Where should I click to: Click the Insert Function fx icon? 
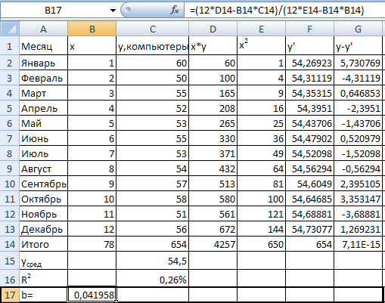point(175,10)
